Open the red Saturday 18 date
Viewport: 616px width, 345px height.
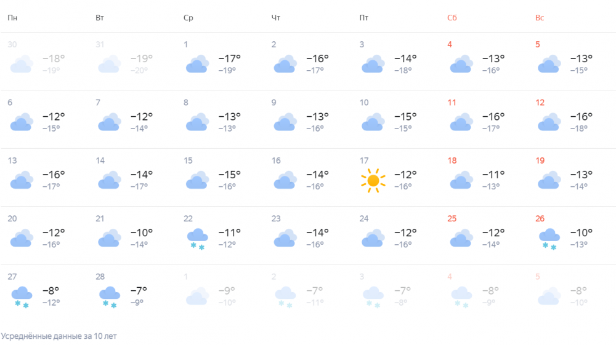coord(452,161)
